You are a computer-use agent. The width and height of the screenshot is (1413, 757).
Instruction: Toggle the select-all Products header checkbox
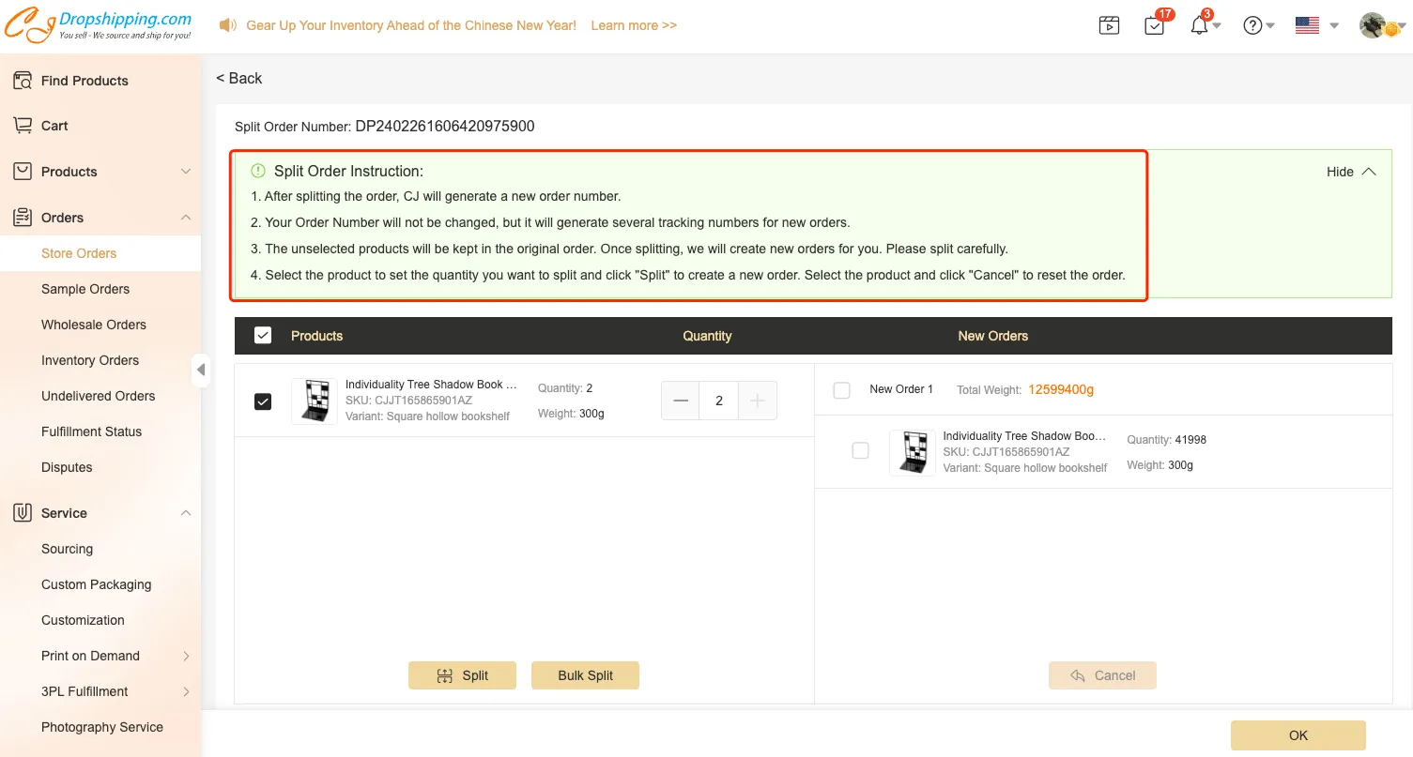click(x=263, y=336)
